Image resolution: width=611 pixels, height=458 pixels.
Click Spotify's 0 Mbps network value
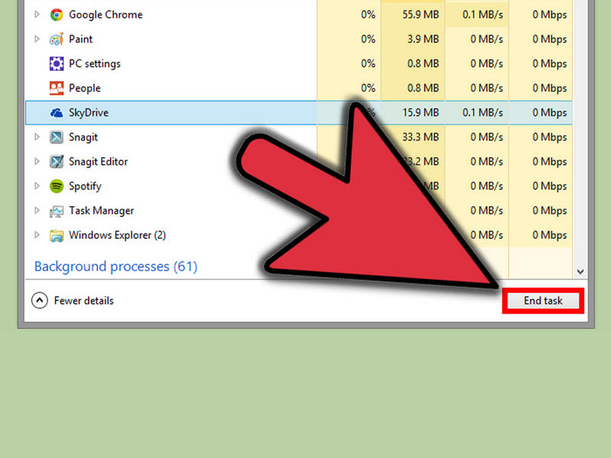coord(549,186)
